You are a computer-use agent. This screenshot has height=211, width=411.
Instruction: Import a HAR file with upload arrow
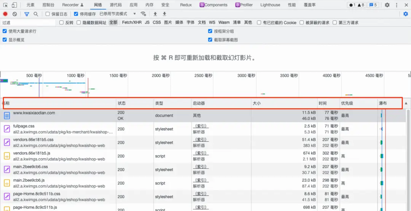point(155,14)
